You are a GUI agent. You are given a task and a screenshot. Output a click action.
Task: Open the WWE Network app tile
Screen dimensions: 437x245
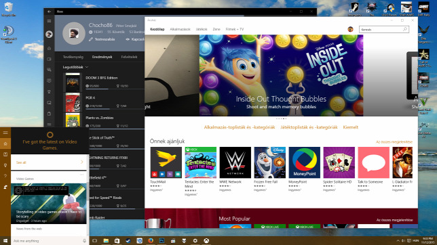pyautogui.click(x=235, y=169)
